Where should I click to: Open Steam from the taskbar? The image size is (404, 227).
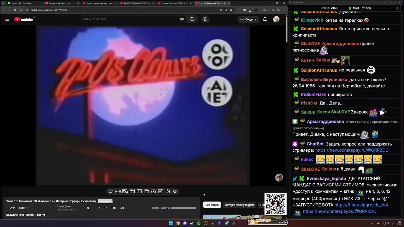192,223
